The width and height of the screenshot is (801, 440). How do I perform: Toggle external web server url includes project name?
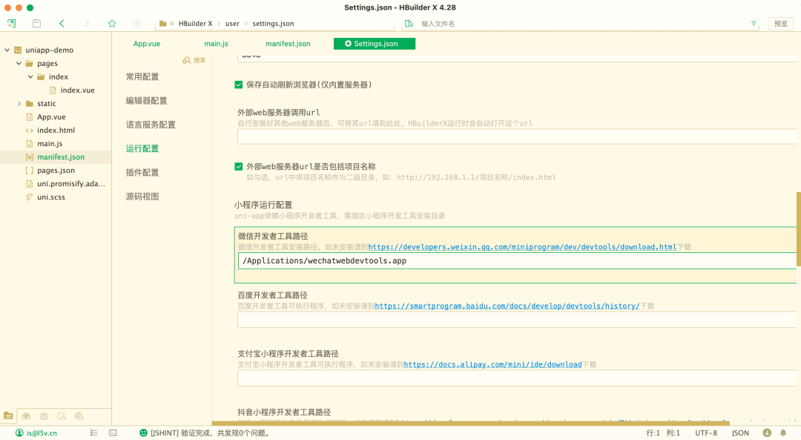239,167
